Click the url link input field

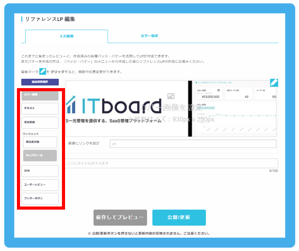click(193, 144)
